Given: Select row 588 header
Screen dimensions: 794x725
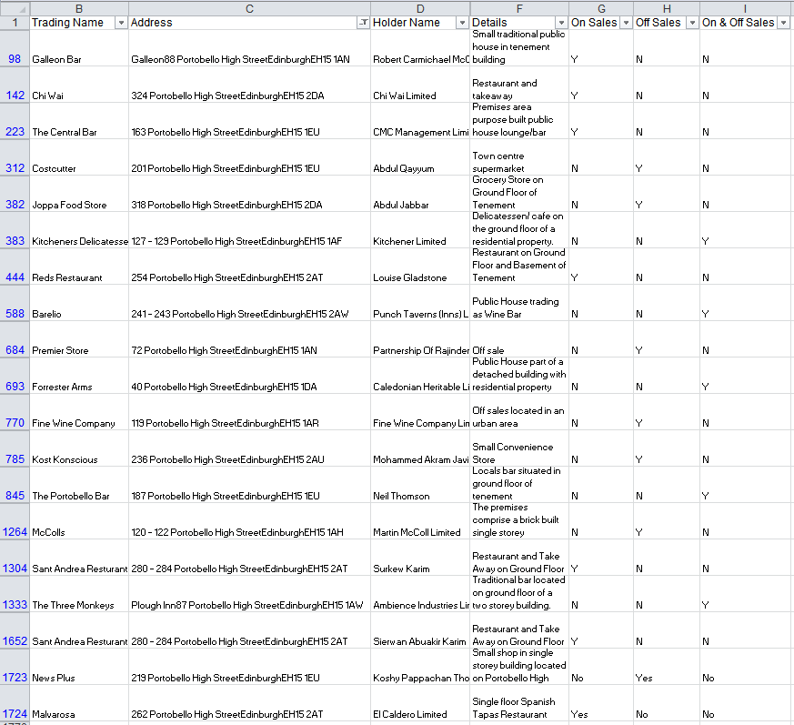Looking at the screenshot, I should [x=15, y=303].
